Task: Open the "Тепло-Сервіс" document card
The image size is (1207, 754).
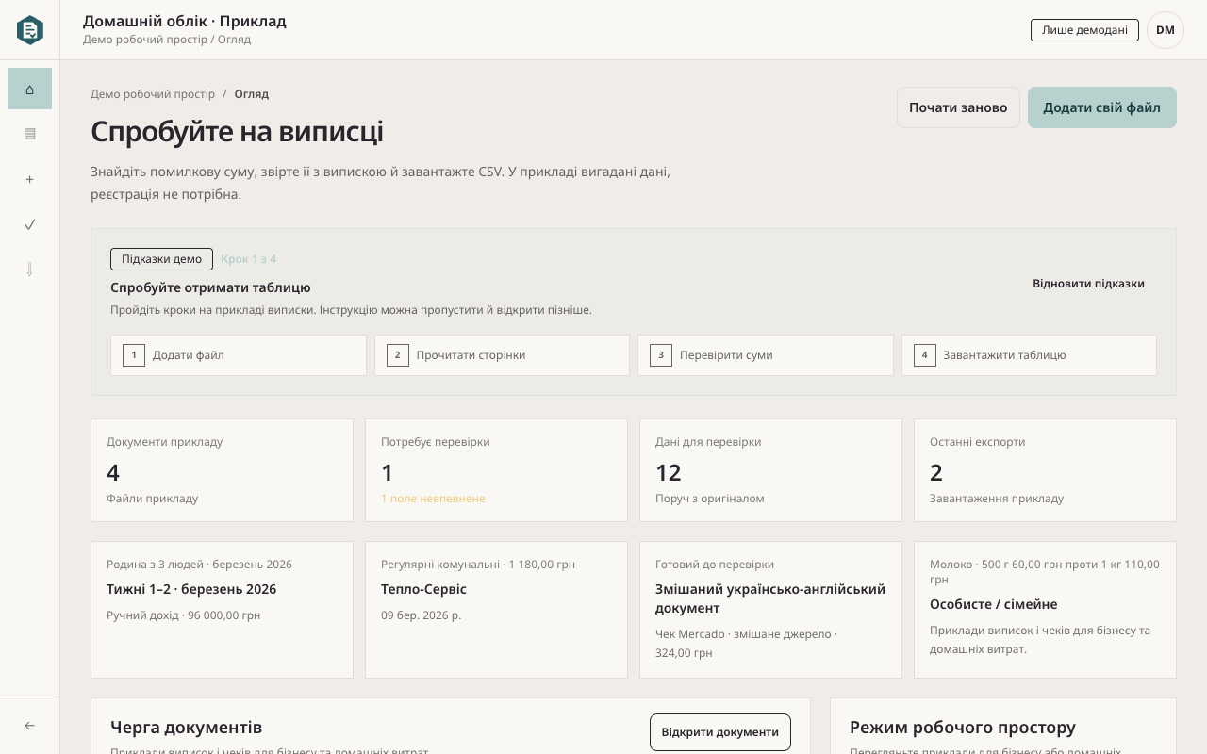Action: point(496,610)
